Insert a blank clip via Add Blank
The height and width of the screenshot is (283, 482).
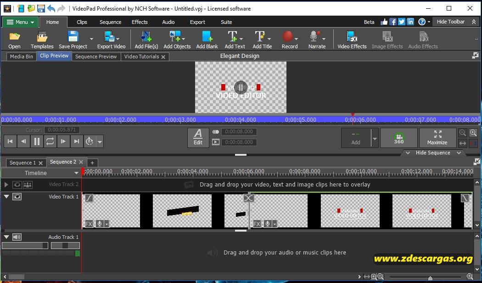point(207,40)
